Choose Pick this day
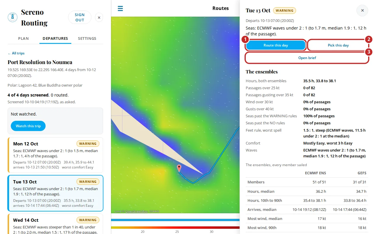 coord(338,45)
